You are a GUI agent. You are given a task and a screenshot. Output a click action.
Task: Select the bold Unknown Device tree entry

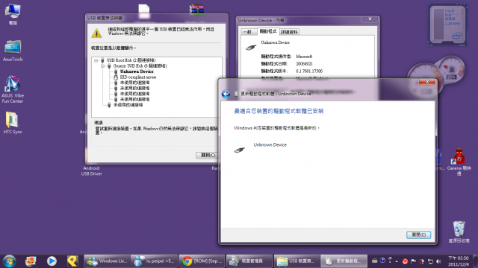137,71
